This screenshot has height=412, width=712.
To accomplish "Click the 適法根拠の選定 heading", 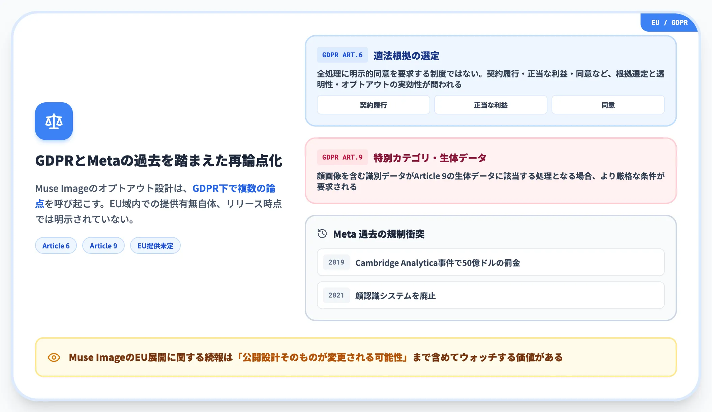I will pyautogui.click(x=407, y=56).
